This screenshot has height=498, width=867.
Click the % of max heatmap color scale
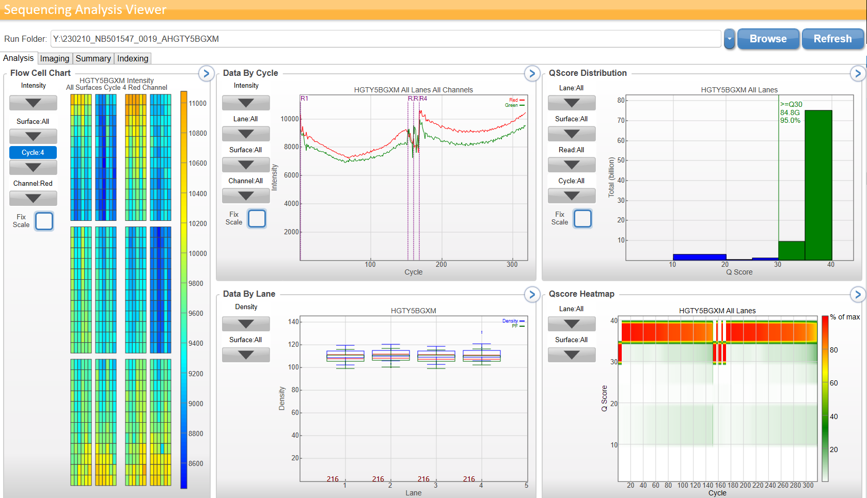(825, 398)
